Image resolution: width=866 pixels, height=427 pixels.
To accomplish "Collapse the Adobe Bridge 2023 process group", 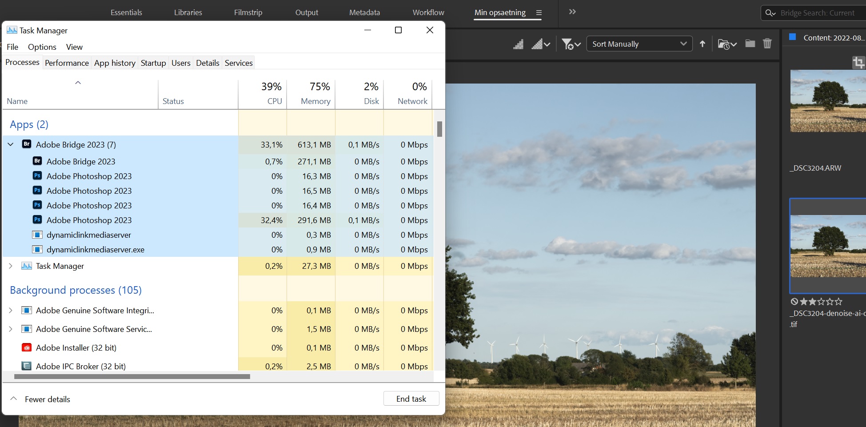I will 10,144.
